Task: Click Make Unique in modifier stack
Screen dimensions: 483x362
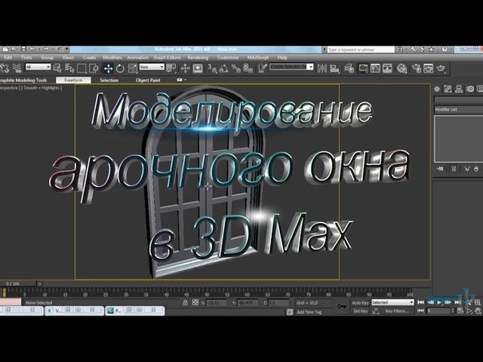Action: click(x=467, y=169)
